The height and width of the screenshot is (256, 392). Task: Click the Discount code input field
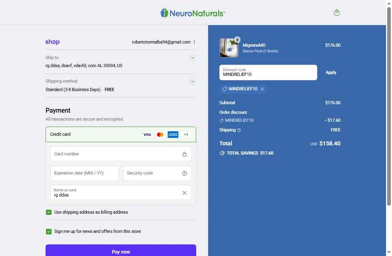tap(268, 72)
